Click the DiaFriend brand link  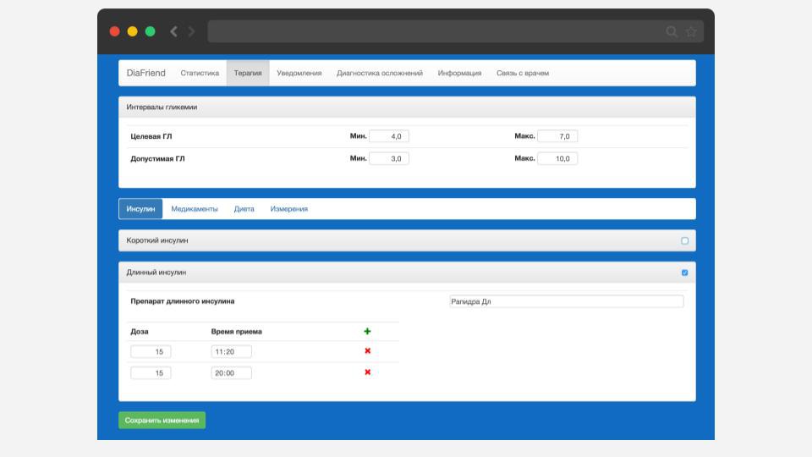[x=146, y=74]
